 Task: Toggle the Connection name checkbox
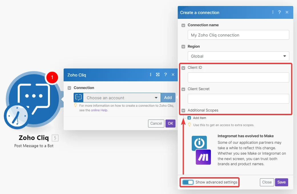point(183,25)
